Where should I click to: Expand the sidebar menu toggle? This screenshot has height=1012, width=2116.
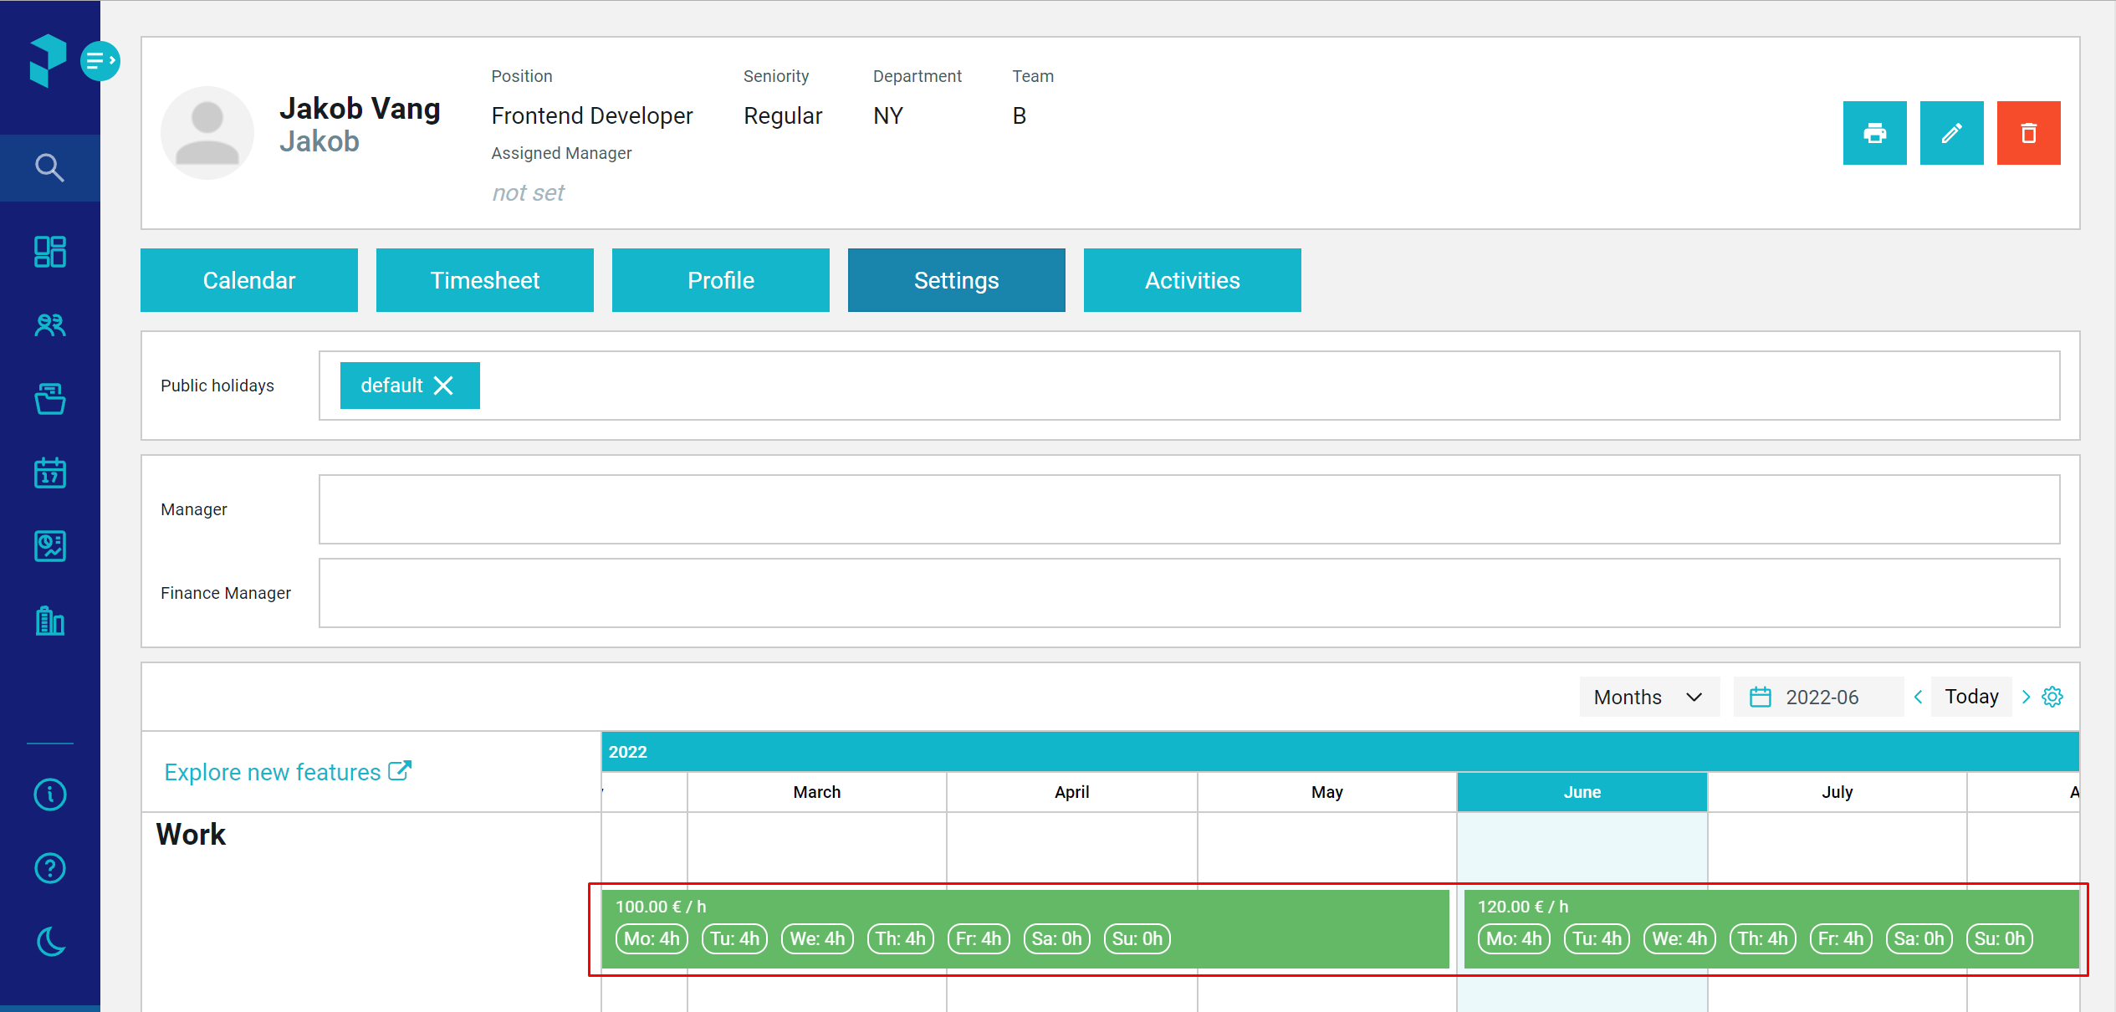(100, 60)
